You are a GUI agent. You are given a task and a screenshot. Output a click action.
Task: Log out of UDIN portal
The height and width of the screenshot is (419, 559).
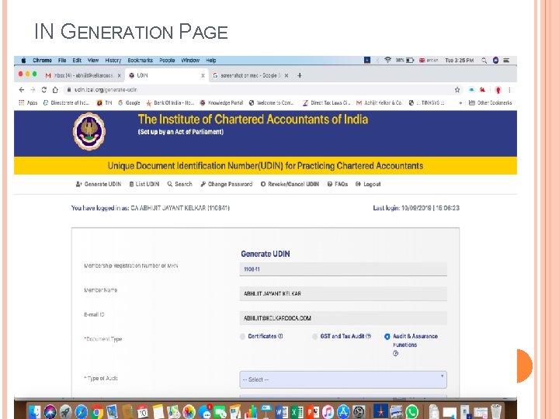(368, 184)
